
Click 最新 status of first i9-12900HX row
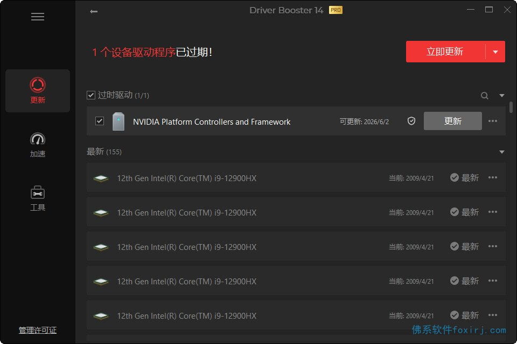coord(464,178)
